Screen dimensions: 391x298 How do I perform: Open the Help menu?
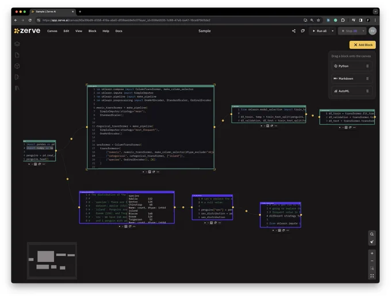click(x=106, y=31)
